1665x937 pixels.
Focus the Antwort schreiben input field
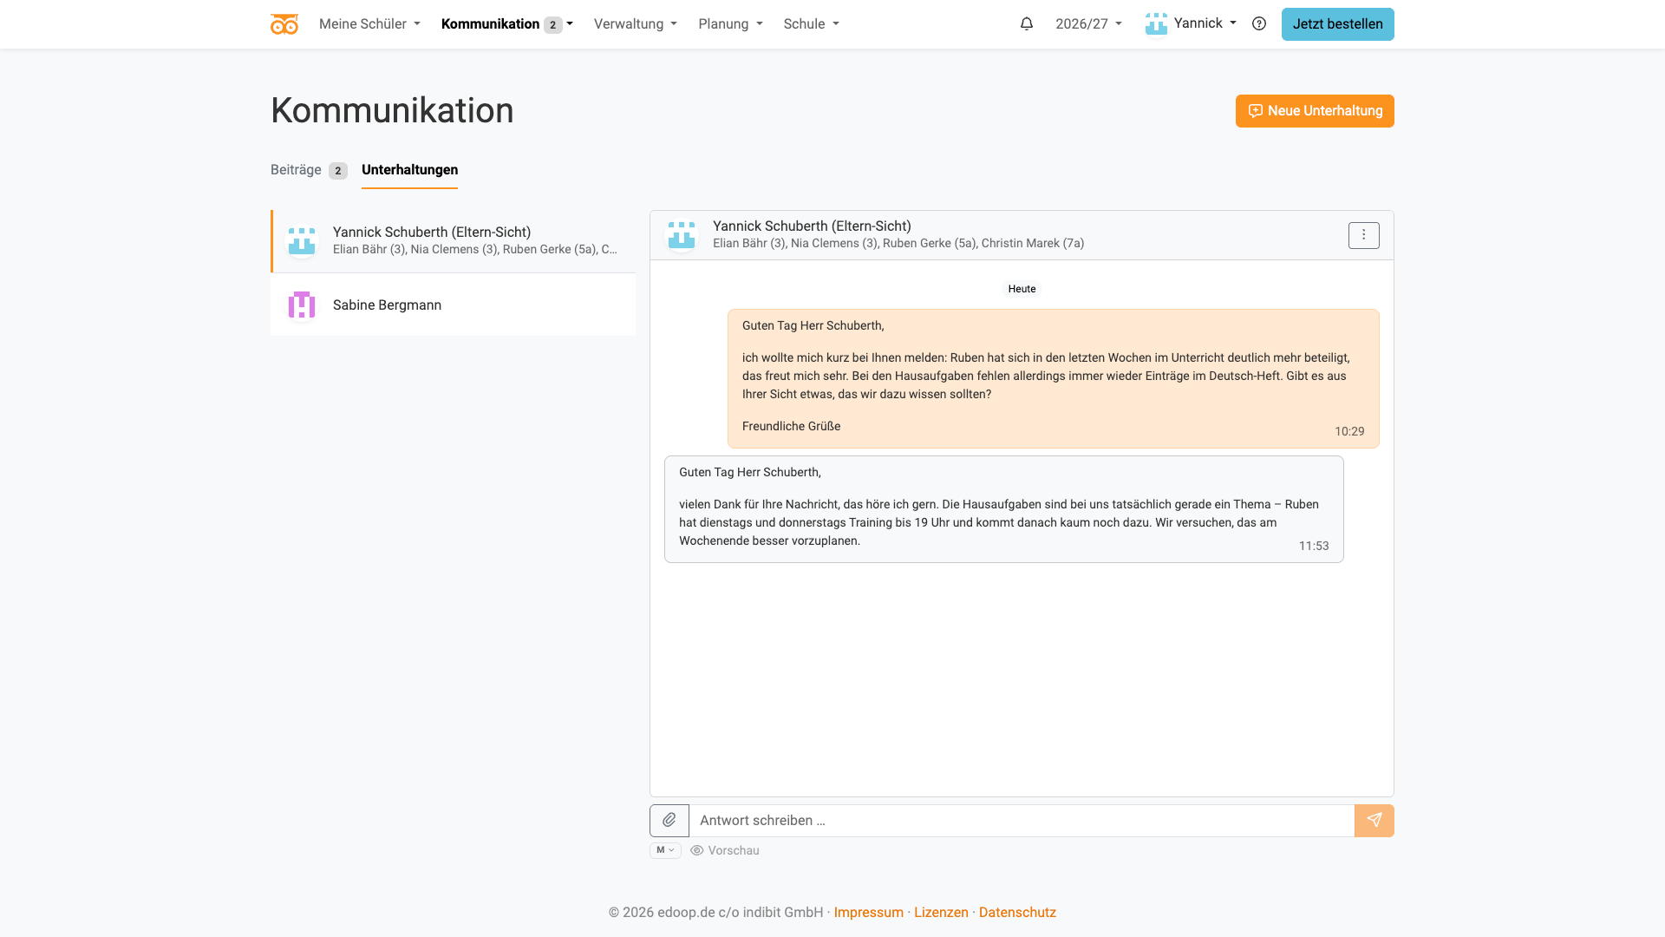click(1022, 821)
